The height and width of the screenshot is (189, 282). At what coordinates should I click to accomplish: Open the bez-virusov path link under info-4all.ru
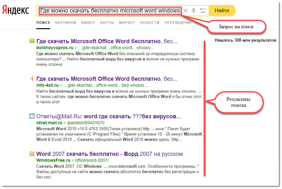click(106, 85)
